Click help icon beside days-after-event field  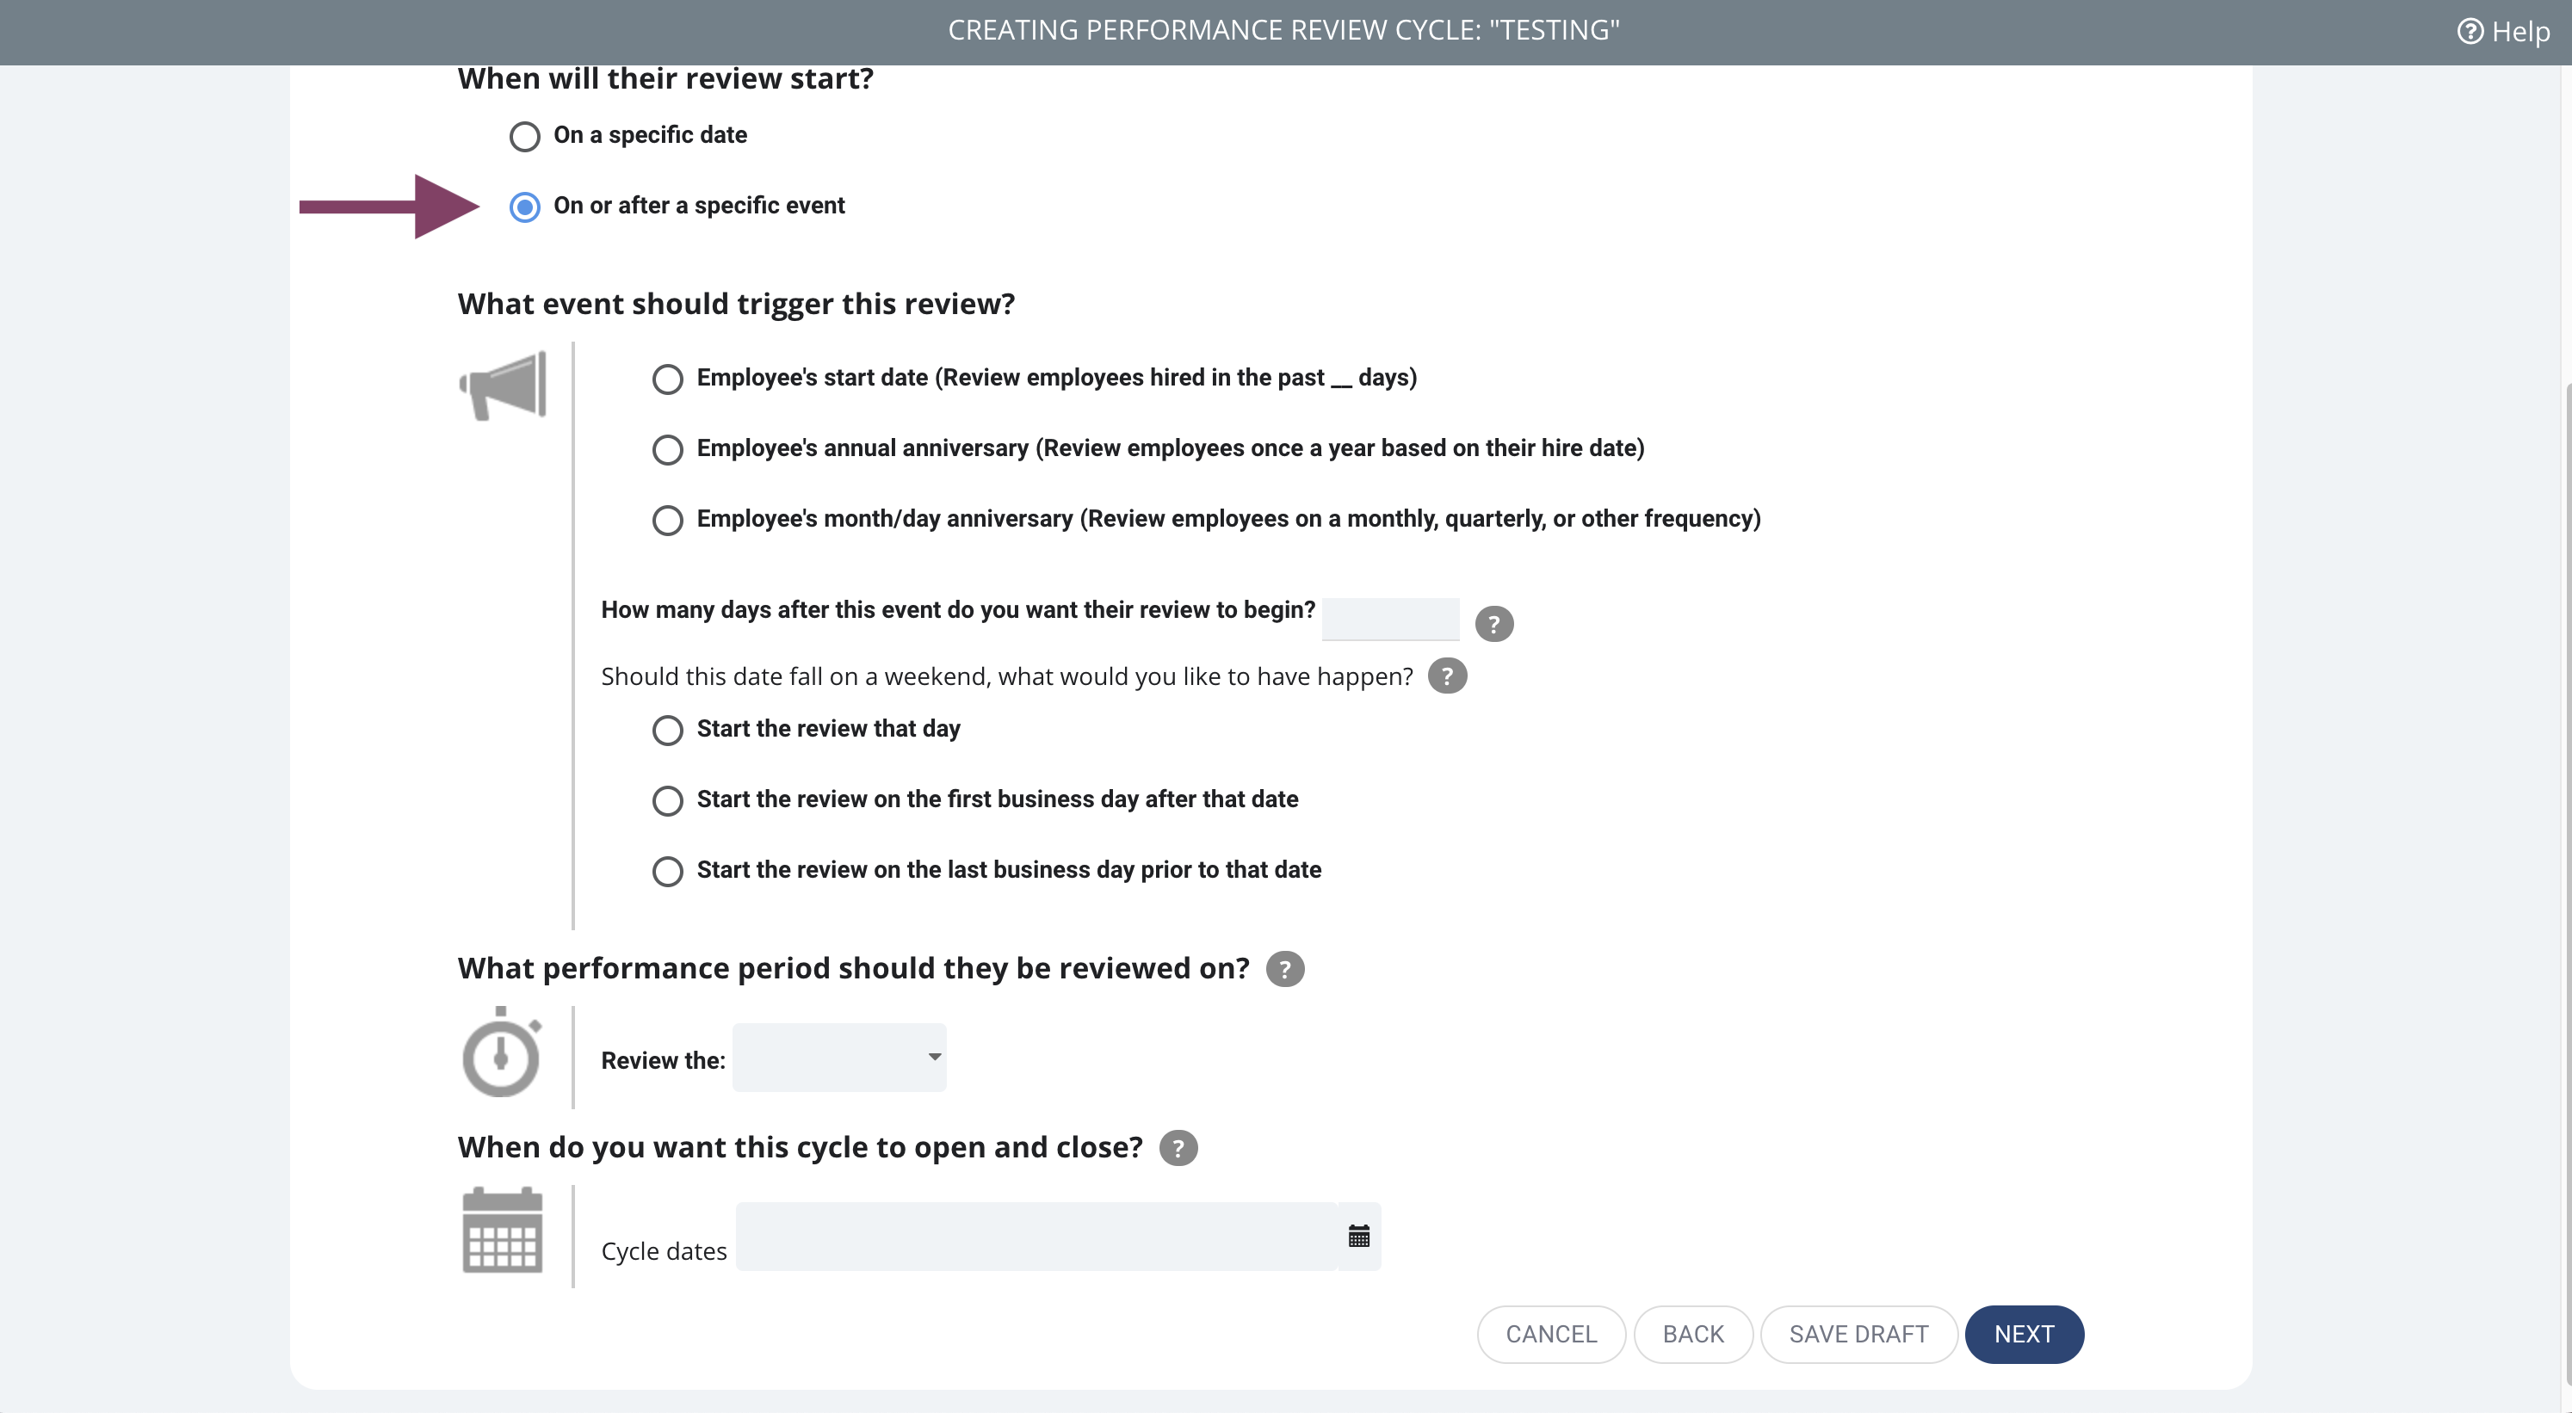click(1493, 624)
